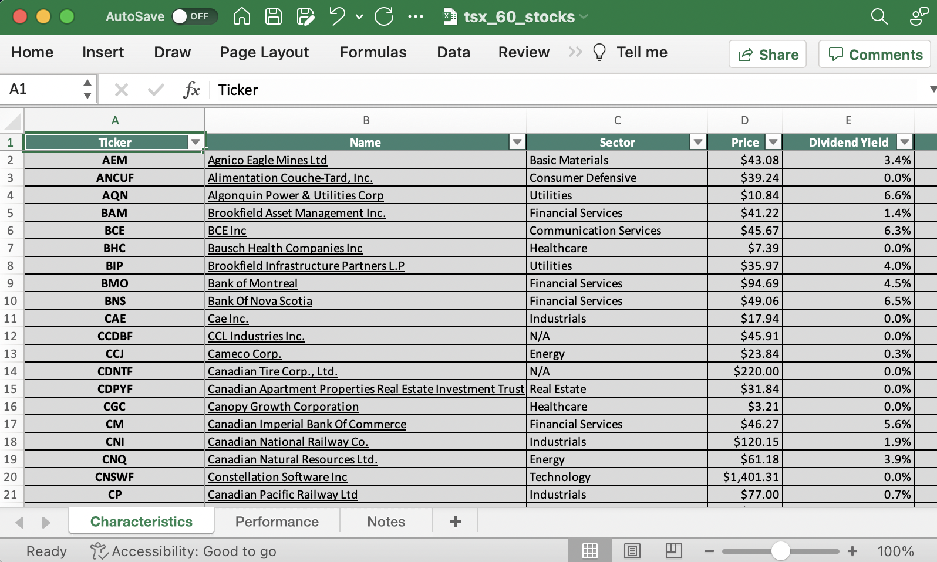
Task: Switch to the Performance sheet tab
Action: (277, 522)
